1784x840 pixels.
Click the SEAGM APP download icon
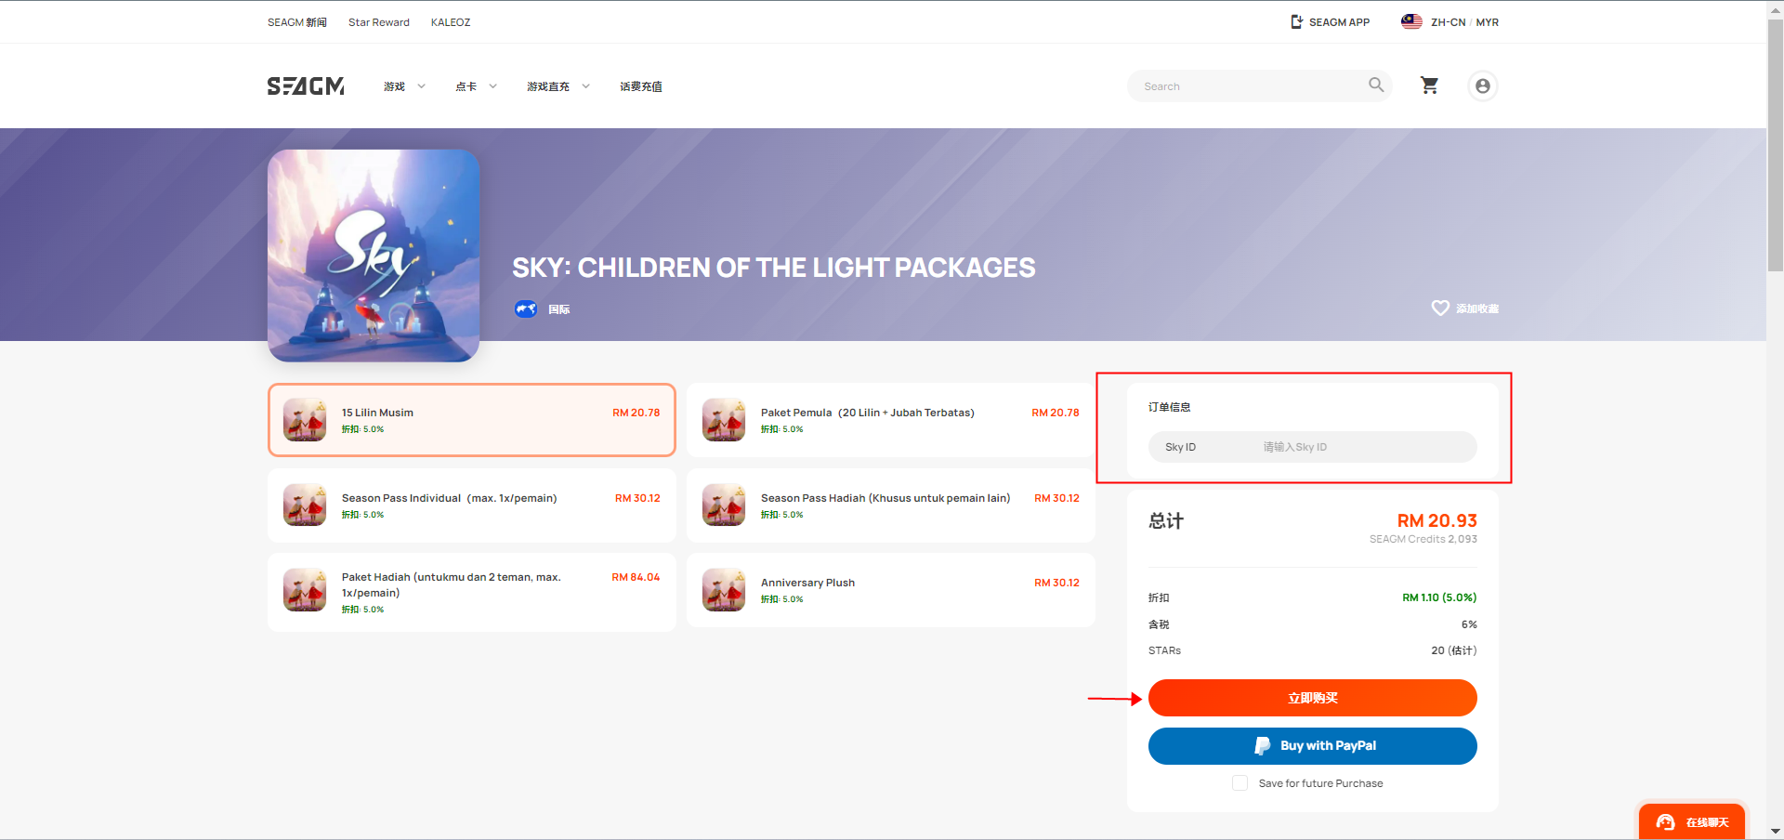(x=1297, y=21)
